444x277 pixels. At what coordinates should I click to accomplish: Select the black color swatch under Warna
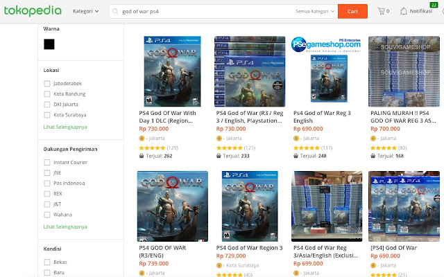point(49,44)
